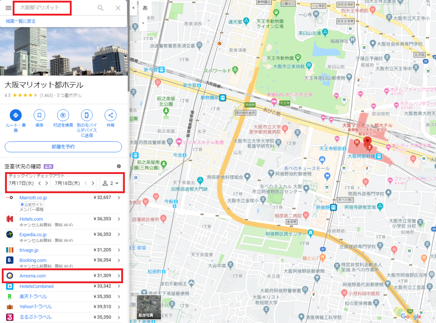Open the るるぶトラベル price link
Image resolution: width=436 pixels, height=323 pixels.
35,317
